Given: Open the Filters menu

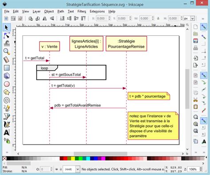Looking at the screenshot, I should pyautogui.click(x=82, y=11).
